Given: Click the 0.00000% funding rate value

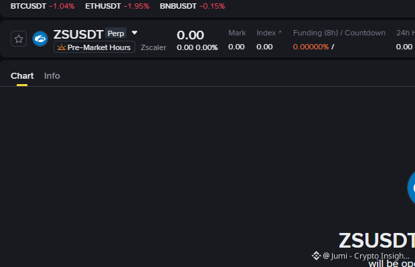Looking at the screenshot, I should [x=311, y=47].
